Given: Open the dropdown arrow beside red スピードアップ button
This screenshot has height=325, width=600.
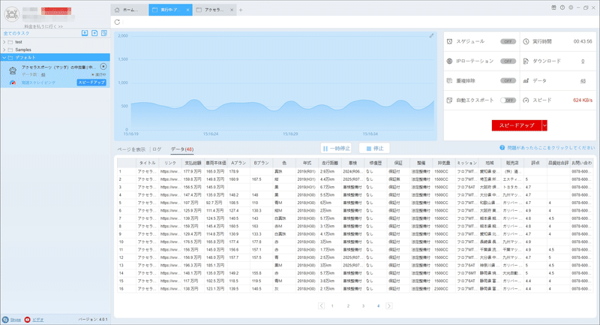Looking at the screenshot, I should click(544, 125).
